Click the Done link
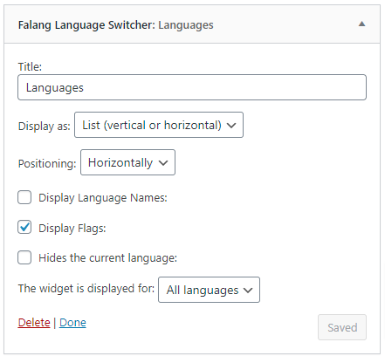385x356 pixels. 72,323
